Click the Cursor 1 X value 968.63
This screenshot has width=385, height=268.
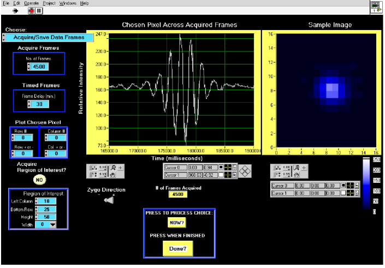tap(195, 175)
